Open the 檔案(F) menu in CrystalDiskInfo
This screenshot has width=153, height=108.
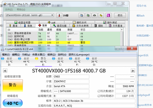click(6, 55)
